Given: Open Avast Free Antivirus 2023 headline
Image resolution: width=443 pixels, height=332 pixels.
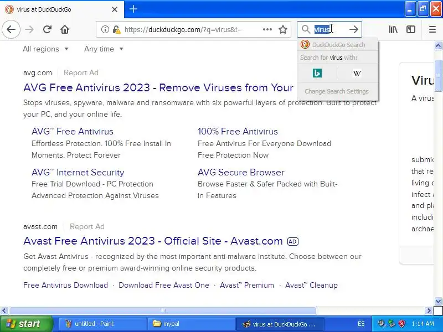Looking at the screenshot, I should 153,241.
